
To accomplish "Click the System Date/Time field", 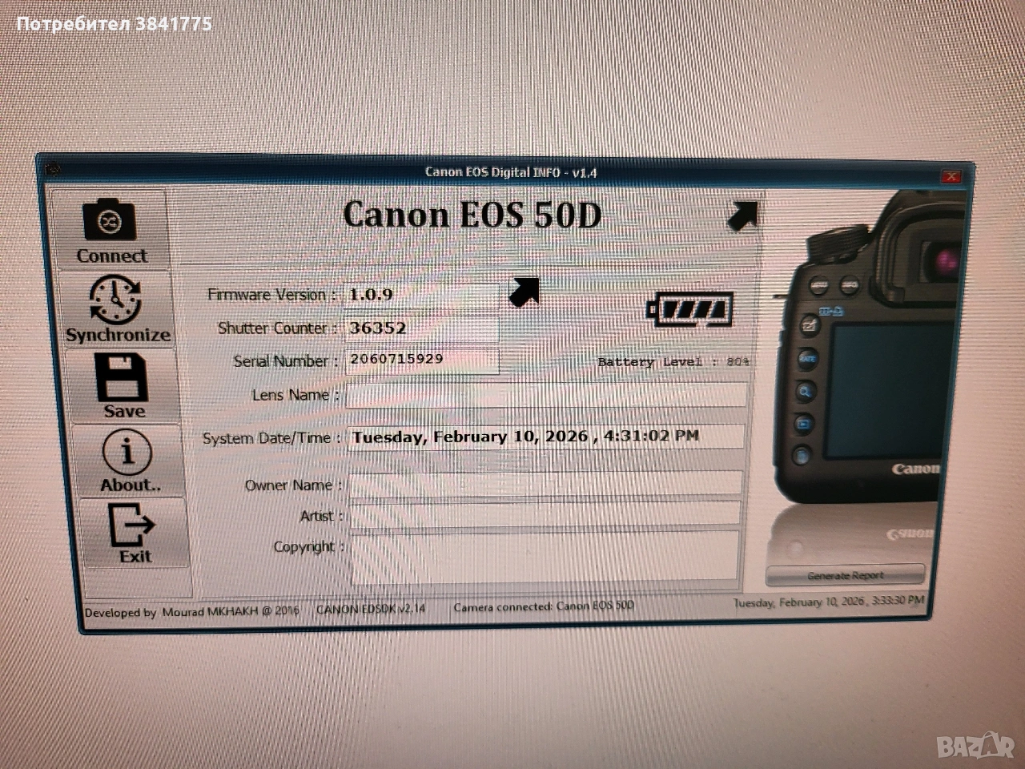I will coord(546,437).
